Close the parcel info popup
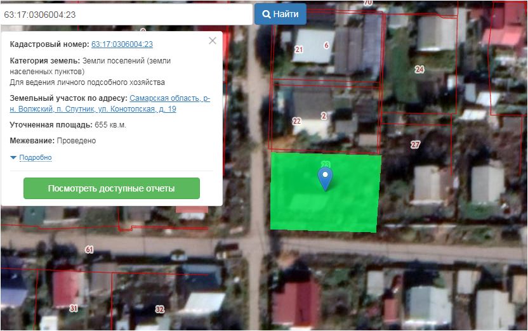The height and width of the screenshot is (331, 528). (213, 41)
